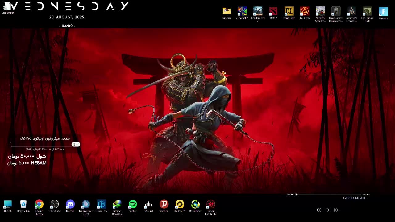This screenshot has height=222, width=395.
Task: Click the donation goal progress bar
Action: point(45,144)
